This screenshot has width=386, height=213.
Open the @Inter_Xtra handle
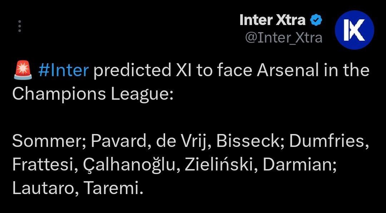point(283,38)
